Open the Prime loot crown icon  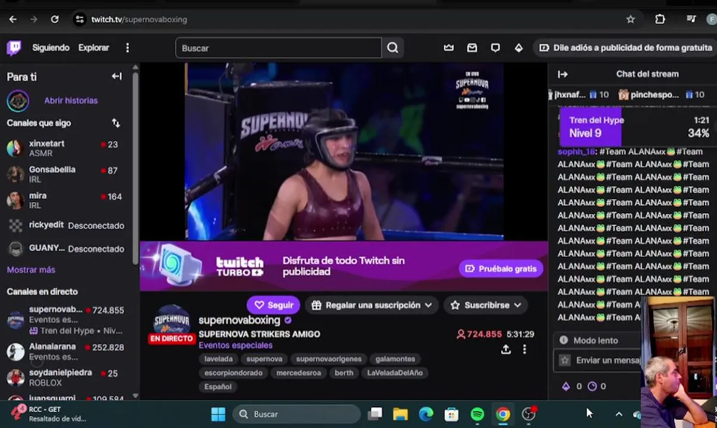point(449,48)
